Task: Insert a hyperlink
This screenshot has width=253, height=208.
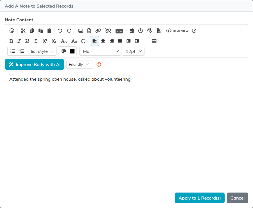Action: tap(98, 31)
